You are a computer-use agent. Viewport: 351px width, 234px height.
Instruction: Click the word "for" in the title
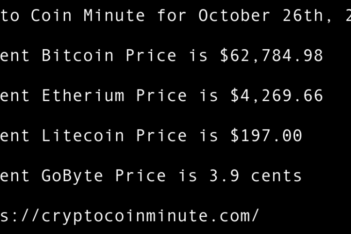click(x=172, y=15)
